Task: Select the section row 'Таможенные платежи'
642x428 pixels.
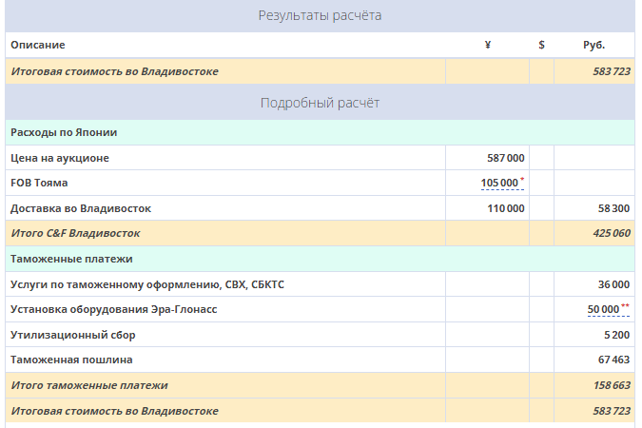Action: coord(320,259)
